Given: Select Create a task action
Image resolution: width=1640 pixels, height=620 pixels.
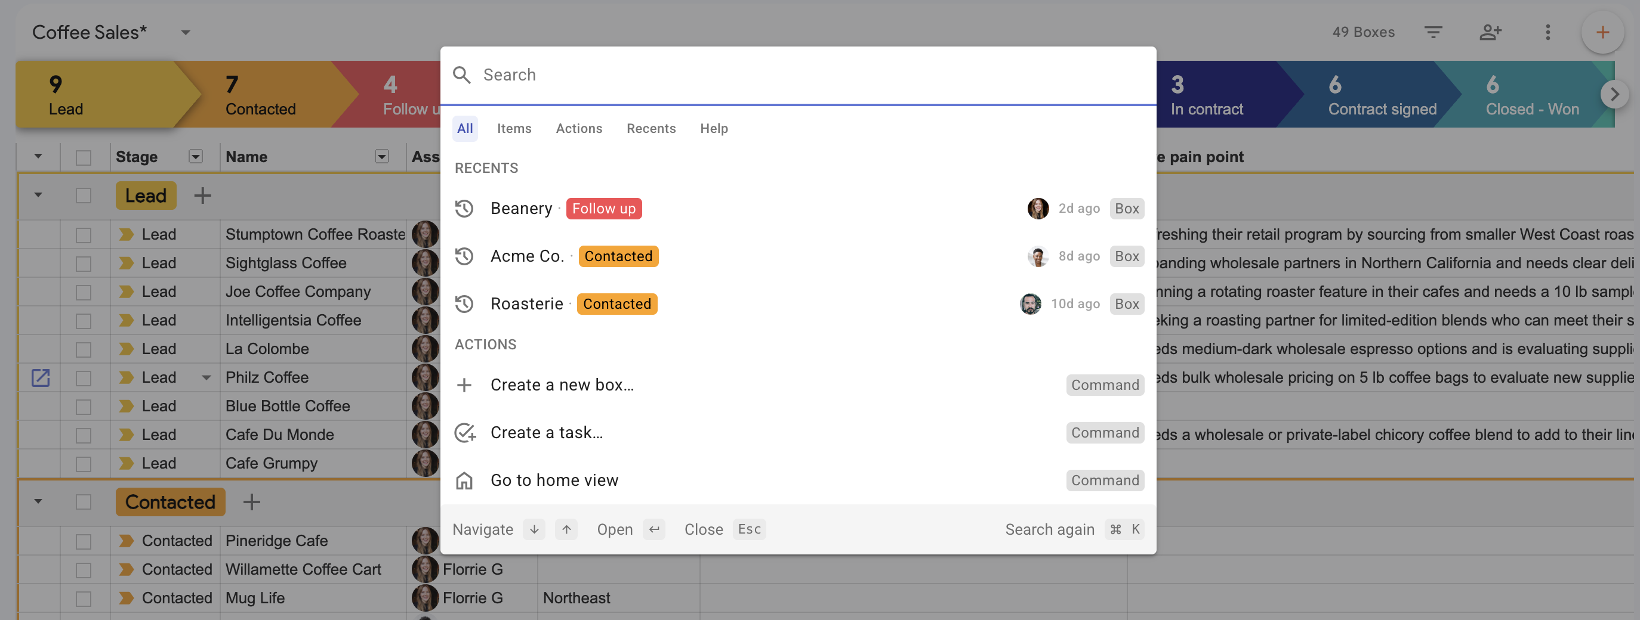Looking at the screenshot, I should pyautogui.click(x=799, y=432).
